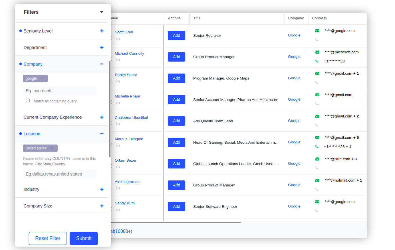Click LinkedIn icon under Scott Grey
Screen dimensions: 395x250
[118, 38]
